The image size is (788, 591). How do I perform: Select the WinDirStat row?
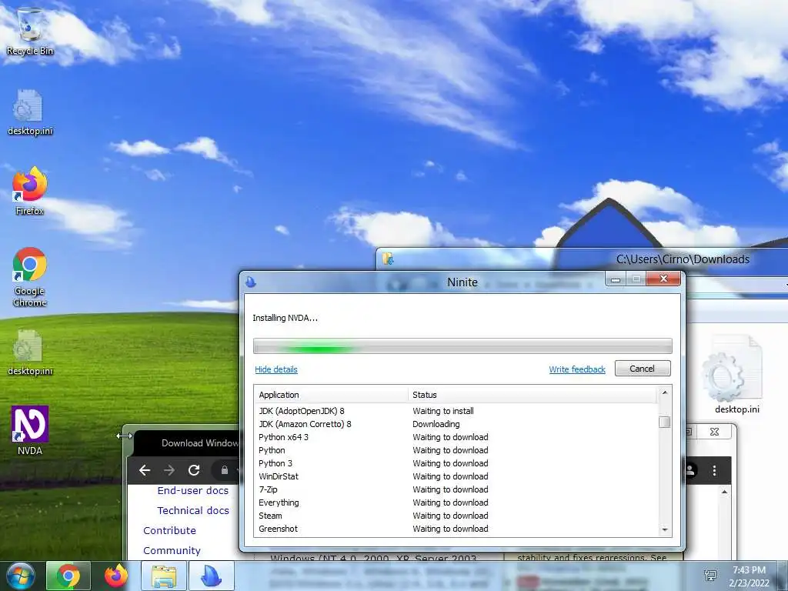[456, 476]
